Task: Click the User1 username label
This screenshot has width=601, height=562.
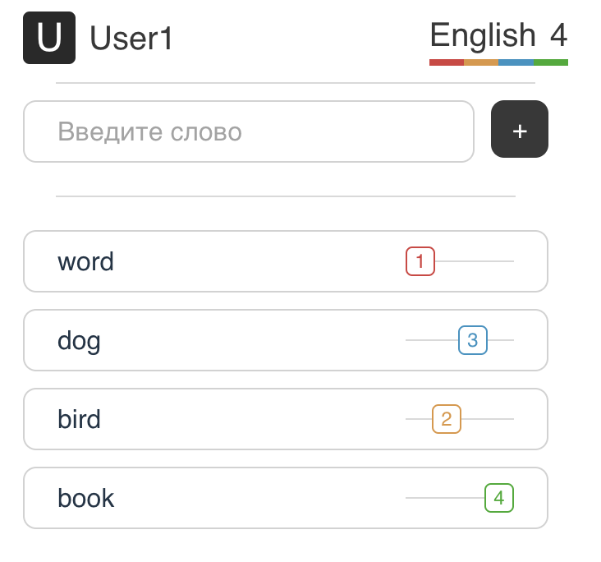Action: pos(131,38)
